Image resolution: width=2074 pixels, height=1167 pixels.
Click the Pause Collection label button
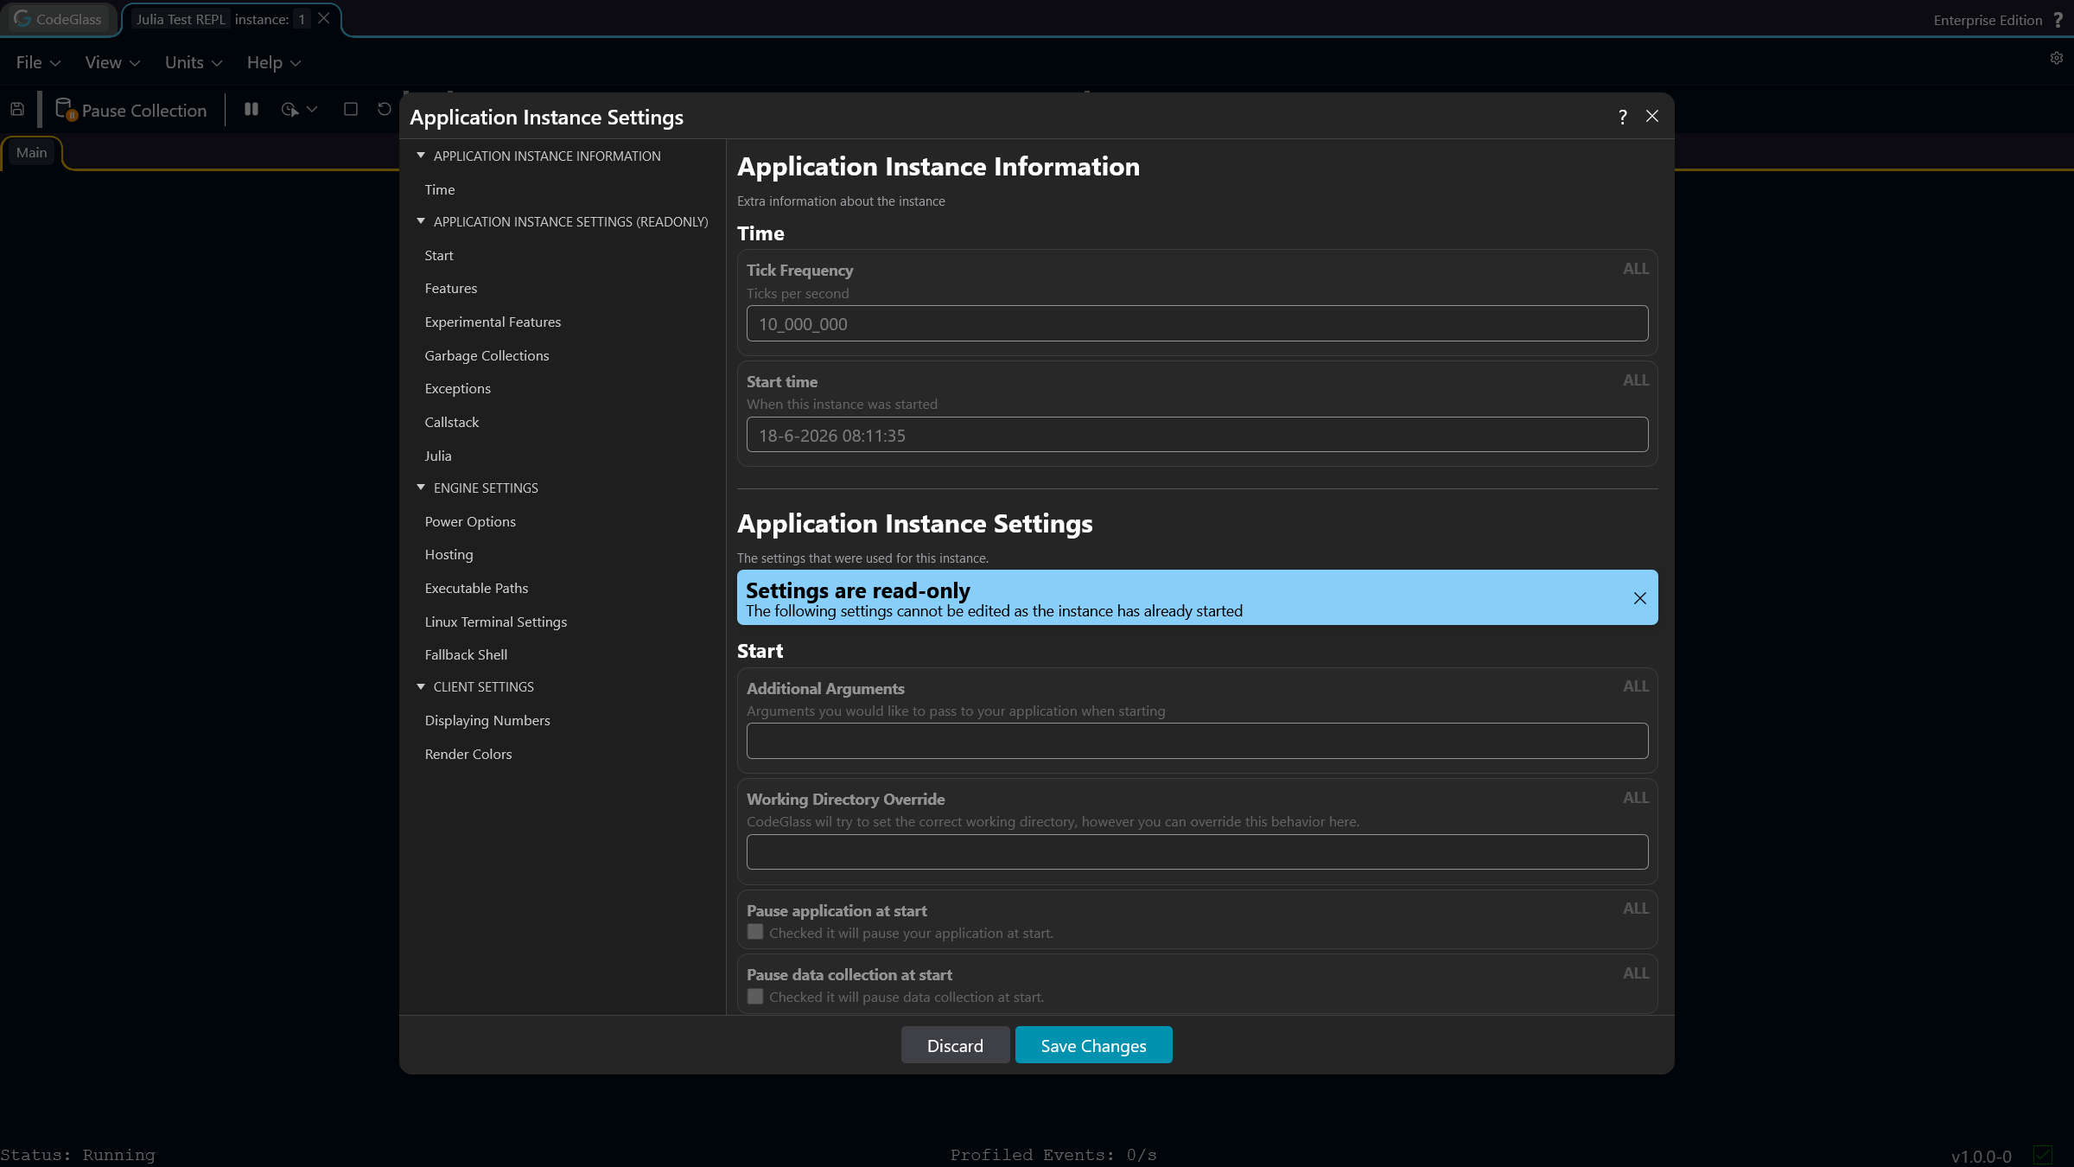click(144, 111)
